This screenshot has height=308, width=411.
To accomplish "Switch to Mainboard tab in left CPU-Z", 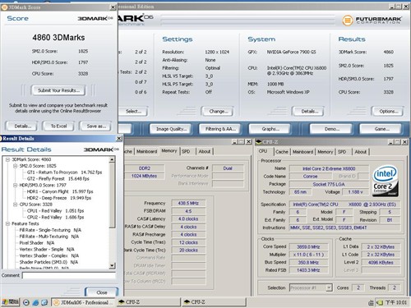I will point(146,151).
